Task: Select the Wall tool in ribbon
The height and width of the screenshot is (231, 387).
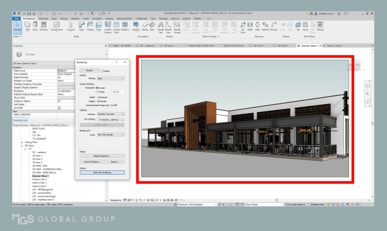Action: pyautogui.click(x=27, y=25)
